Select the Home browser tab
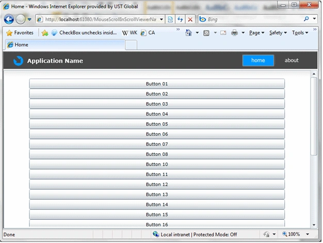 coord(65,45)
